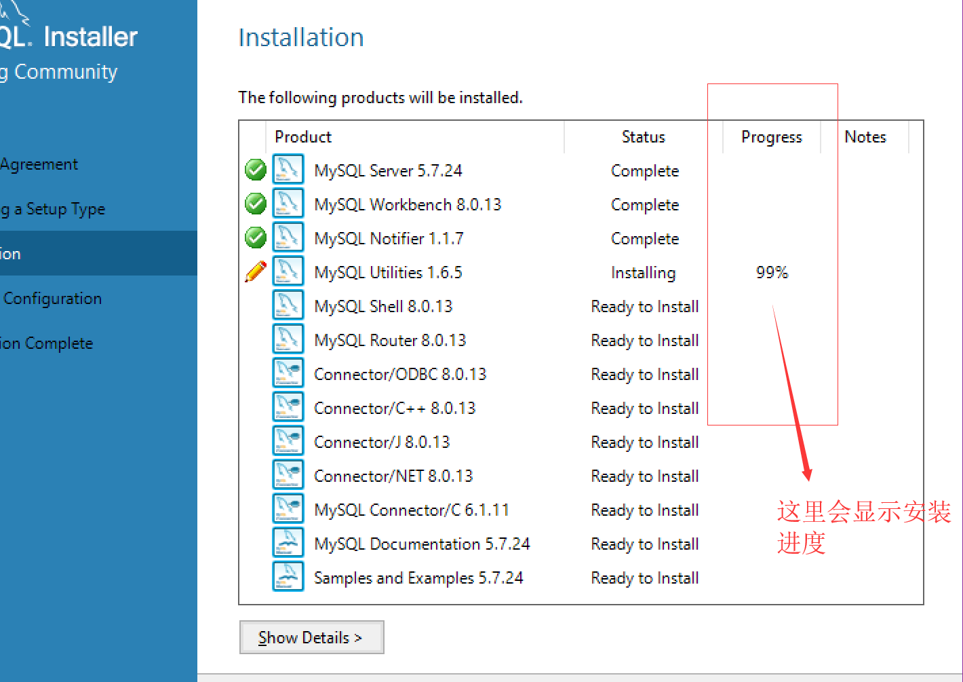Click the Connector/ODBC 8.0.13 product icon
This screenshot has height=682, width=963.
pyautogui.click(x=288, y=373)
